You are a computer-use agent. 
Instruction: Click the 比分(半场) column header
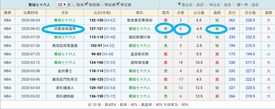pyautogui.click(x=102, y=13)
